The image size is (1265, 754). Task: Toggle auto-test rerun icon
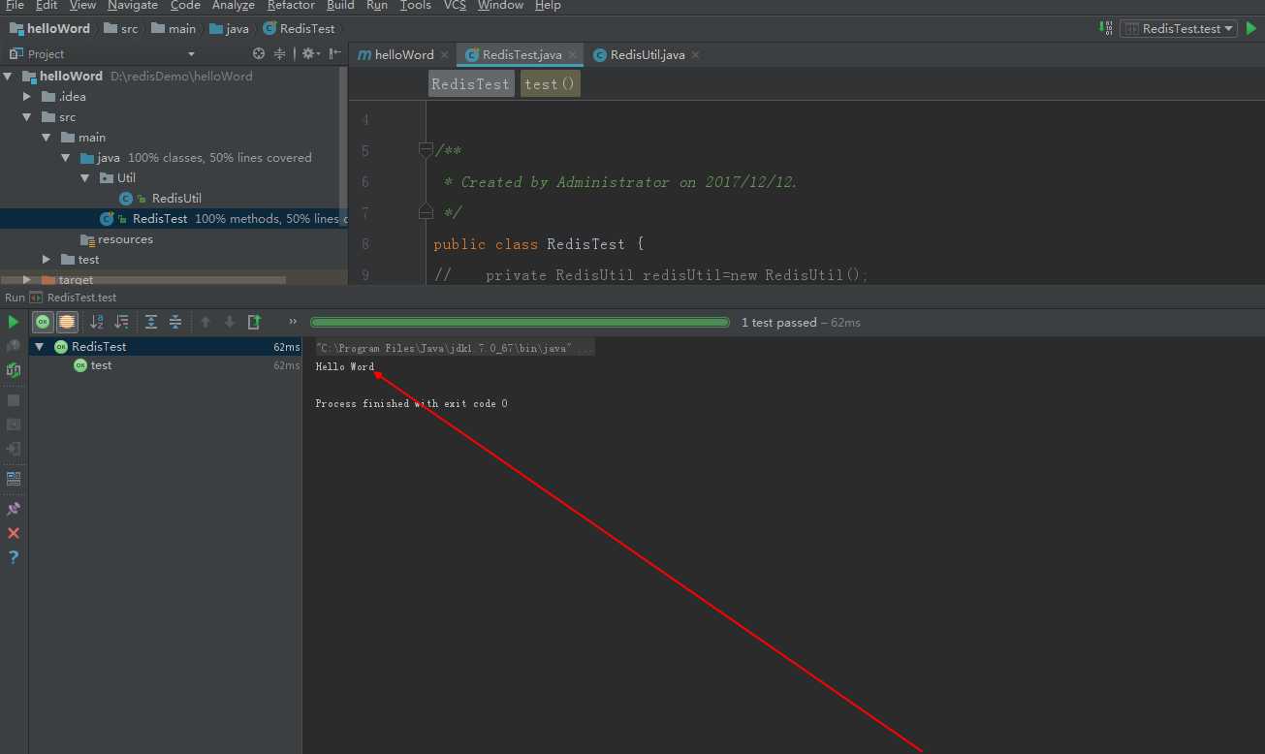click(x=14, y=370)
